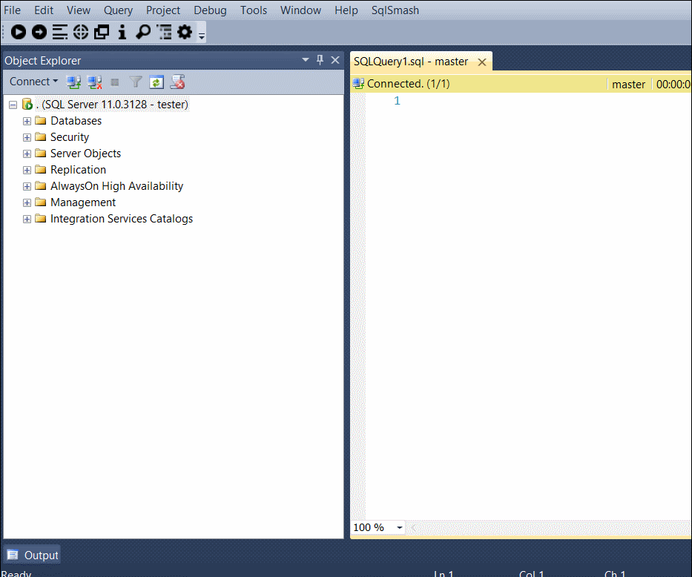Image resolution: width=692 pixels, height=577 pixels.
Task: Expand the Replication folder
Action: pyautogui.click(x=27, y=171)
